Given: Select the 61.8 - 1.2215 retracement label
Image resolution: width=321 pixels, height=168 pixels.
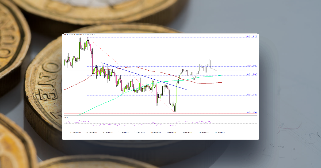Looking at the screenshot, I should click(x=251, y=66).
